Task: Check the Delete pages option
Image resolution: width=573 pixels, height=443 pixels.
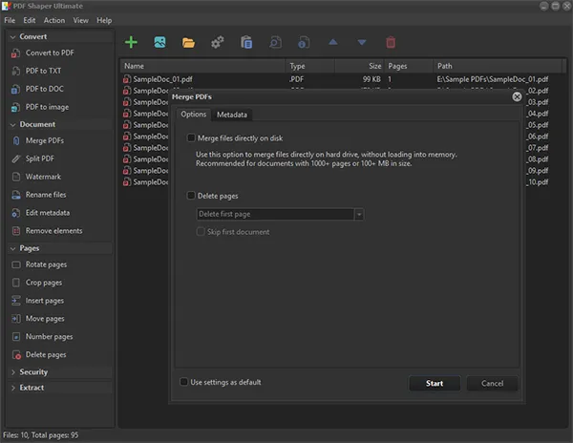Action: click(x=191, y=196)
